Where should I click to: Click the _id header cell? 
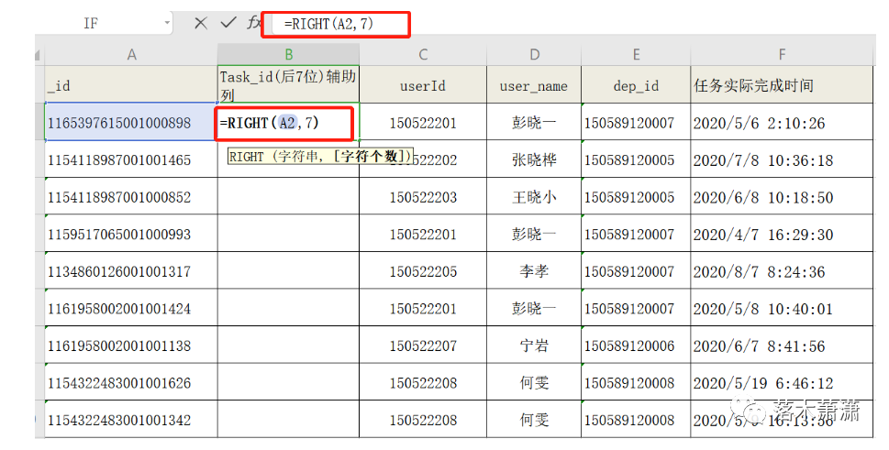click(x=131, y=84)
